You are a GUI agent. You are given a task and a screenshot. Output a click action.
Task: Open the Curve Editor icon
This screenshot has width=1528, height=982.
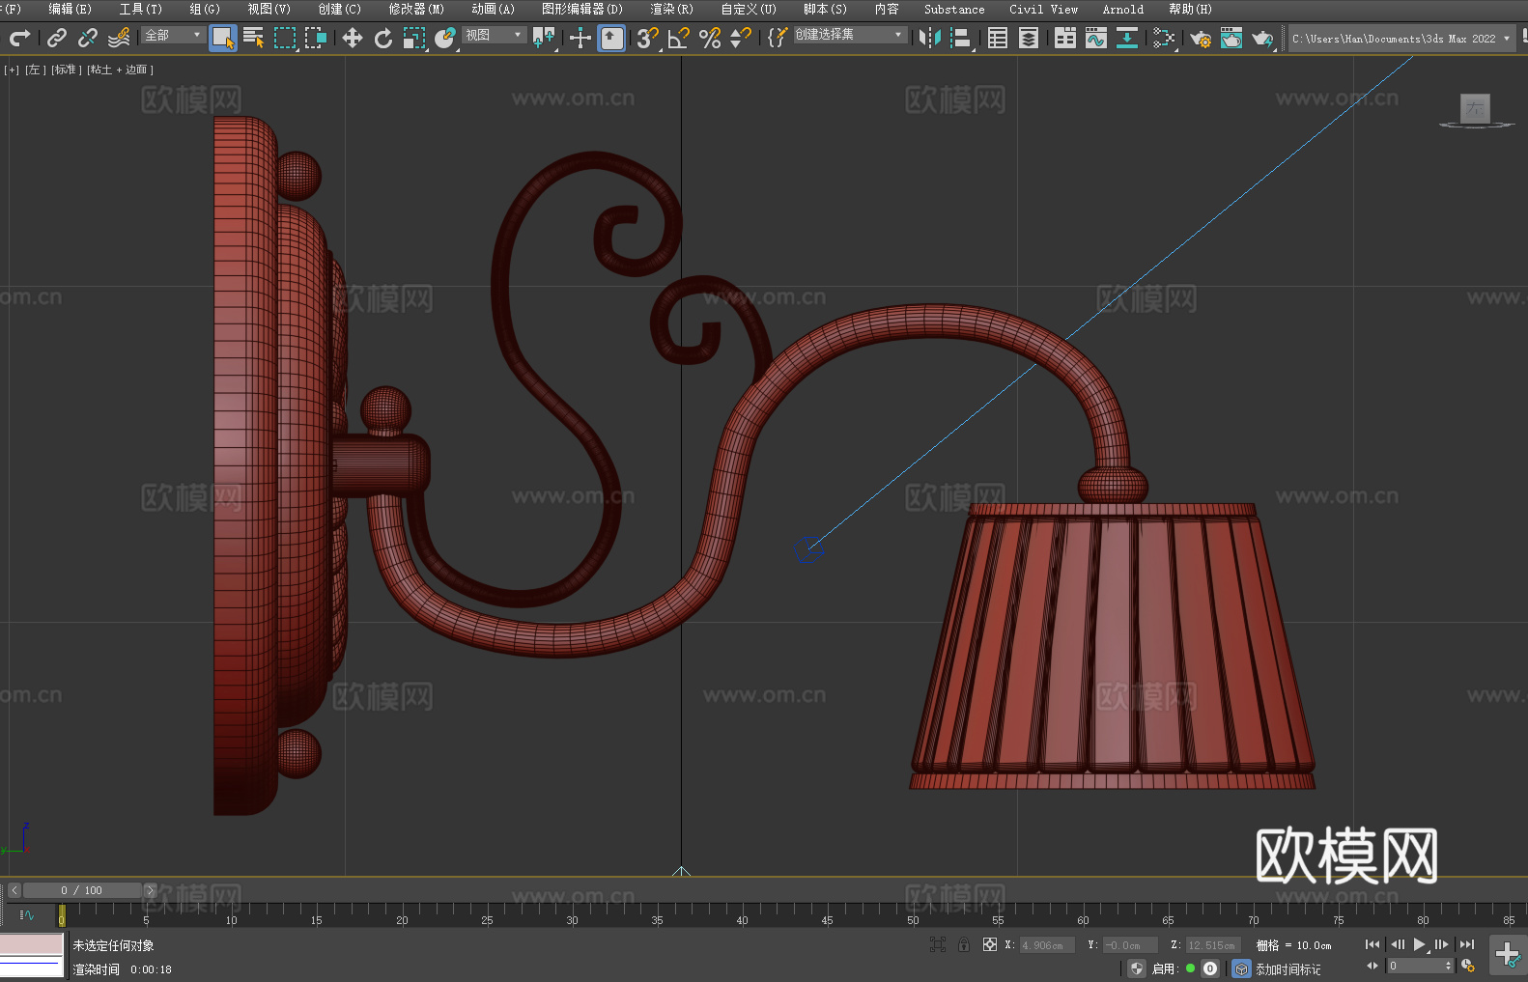1095,38
